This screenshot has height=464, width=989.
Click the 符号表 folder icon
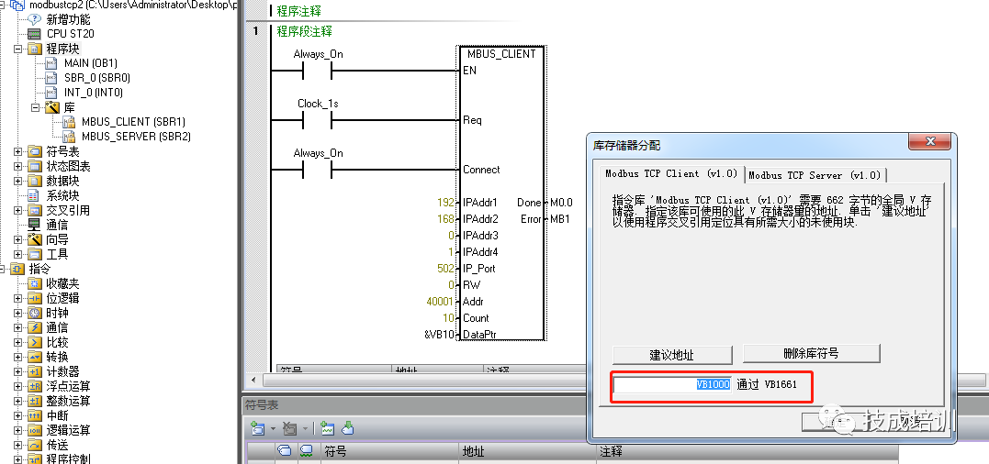[34, 151]
